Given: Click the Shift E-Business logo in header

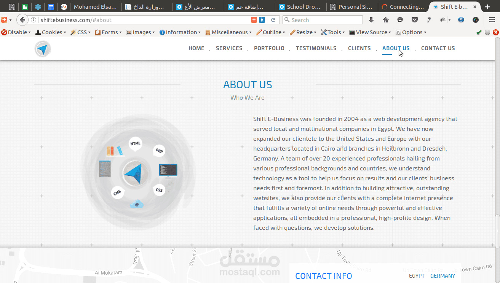Looking at the screenshot, I should (x=43, y=49).
